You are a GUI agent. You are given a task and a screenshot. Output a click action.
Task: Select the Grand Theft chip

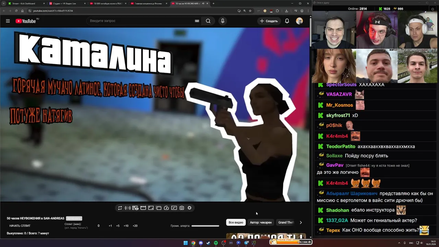(x=286, y=222)
